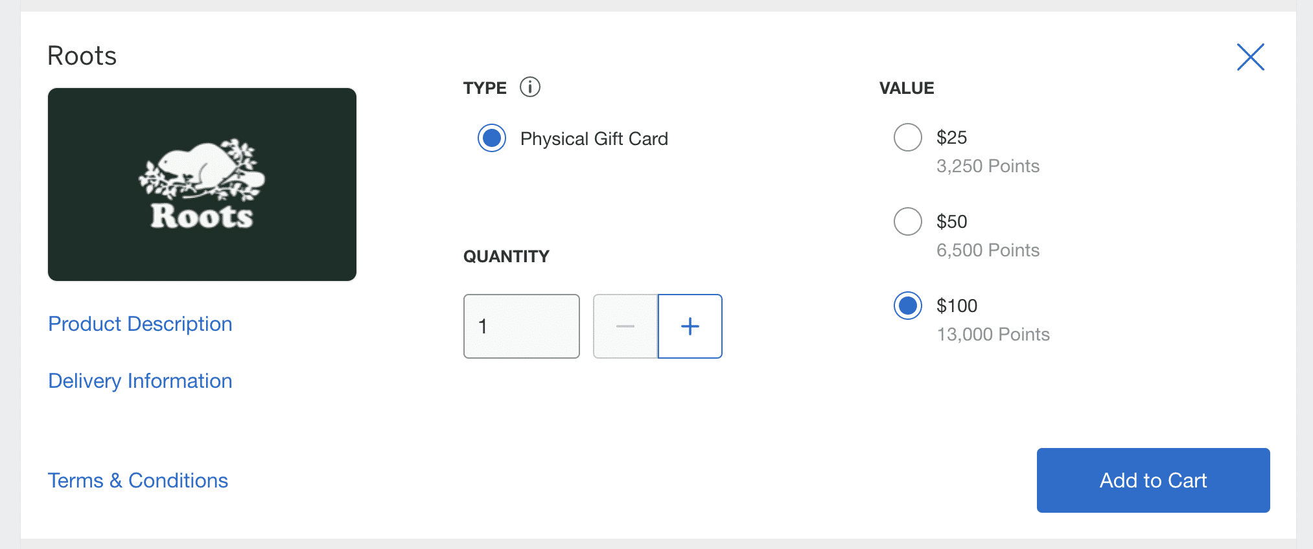Image resolution: width=1313 pixels, height=549 pixels.
Task: Select the Physical Gift Card radio button
Action: click(x=492, y=138)
